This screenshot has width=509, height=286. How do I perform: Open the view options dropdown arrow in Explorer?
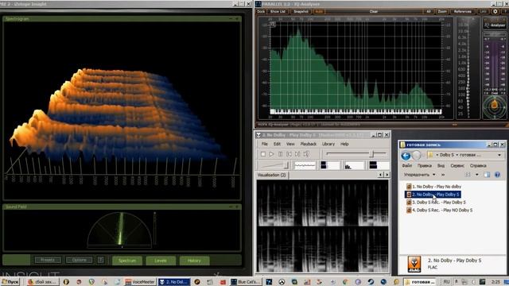476,175
